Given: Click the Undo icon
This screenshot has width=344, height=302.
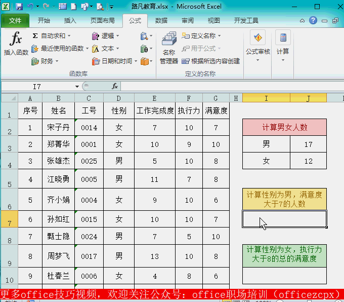Looking at the screenshot, I should click(30, 7).
